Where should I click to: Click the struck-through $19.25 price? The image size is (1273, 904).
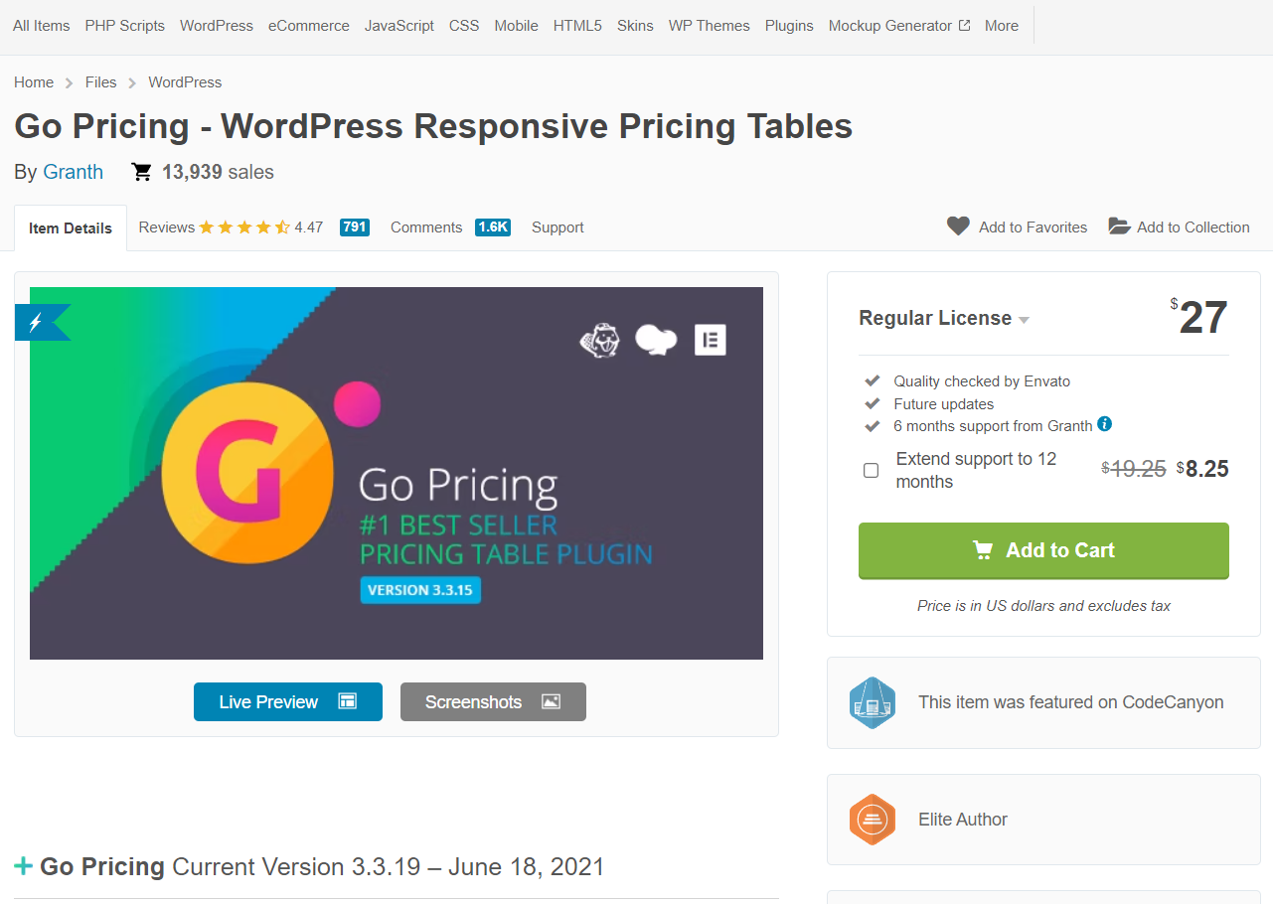(1134, 470)
